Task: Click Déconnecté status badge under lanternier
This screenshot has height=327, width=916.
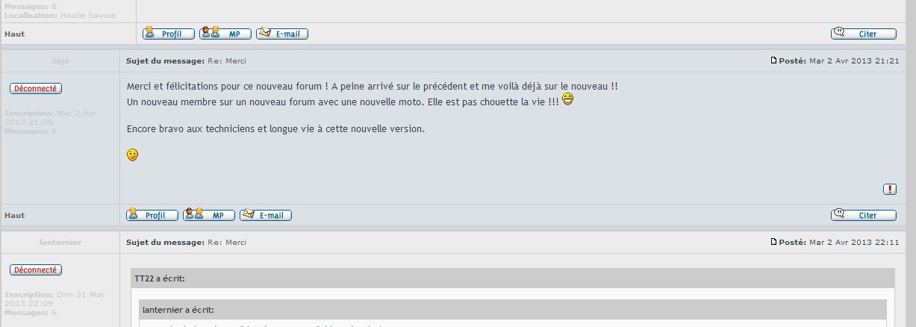Action: (x=36, y=270)
